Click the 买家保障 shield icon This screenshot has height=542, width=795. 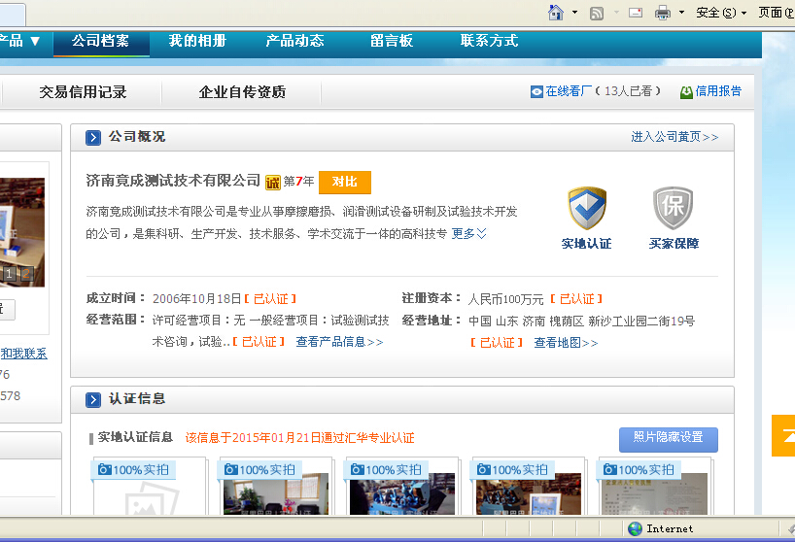coord(673,208)
